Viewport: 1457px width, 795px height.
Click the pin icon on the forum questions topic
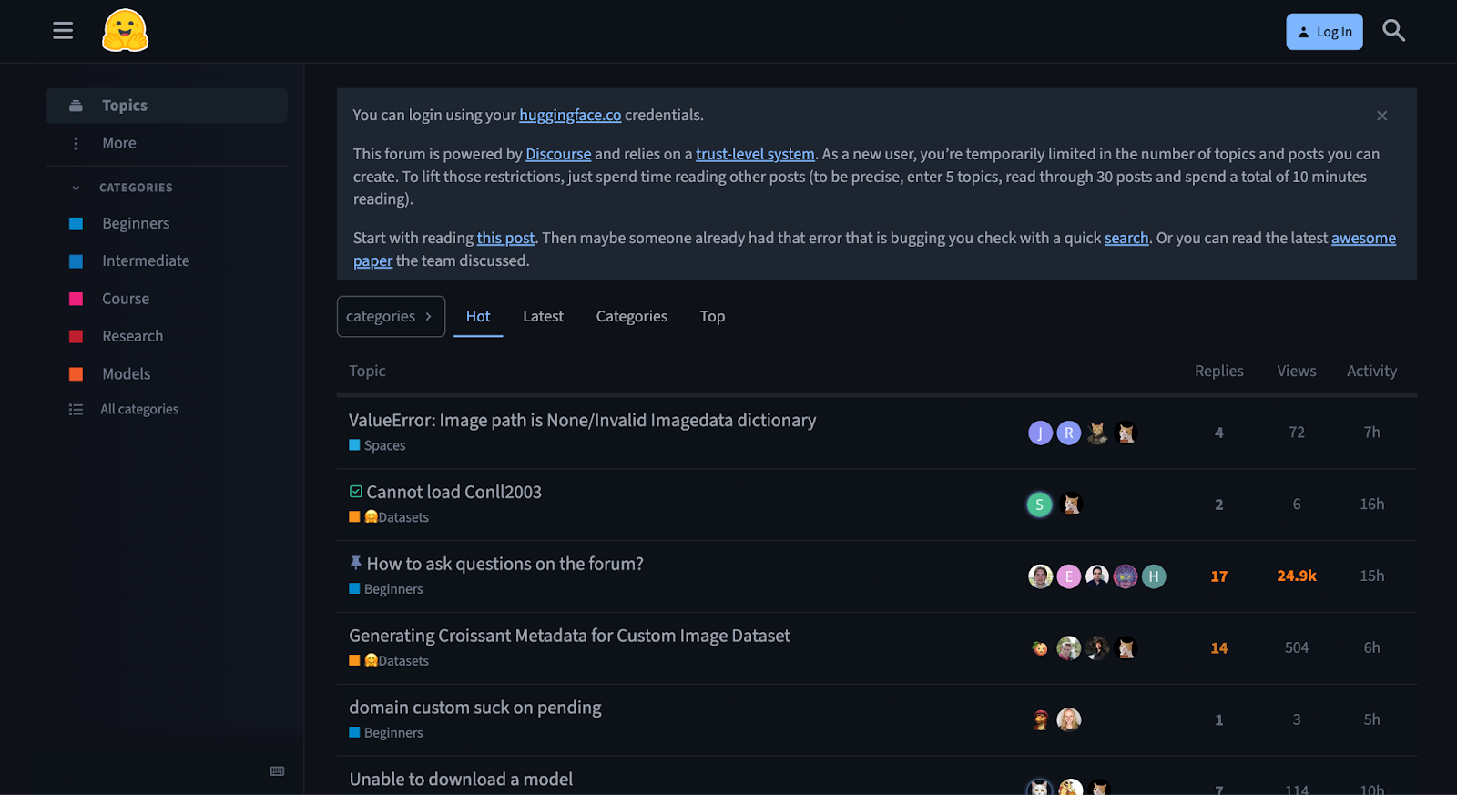(354, 563)
